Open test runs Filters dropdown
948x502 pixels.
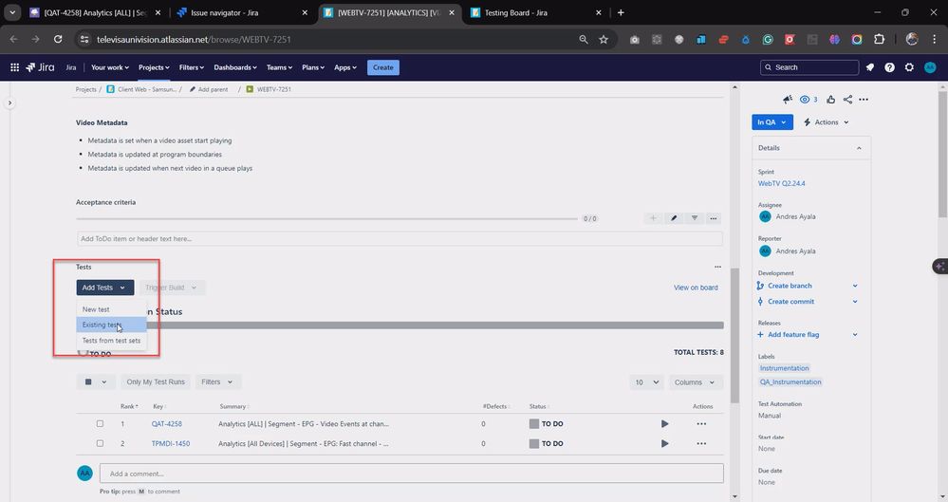tap(217, 382)
